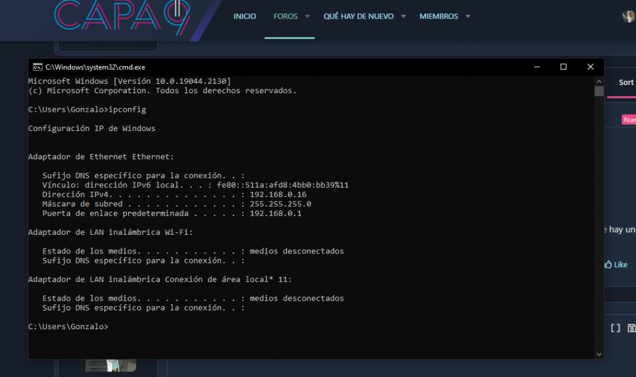Click the cmd scrollbar down arrow

click(x=599, y=354)
